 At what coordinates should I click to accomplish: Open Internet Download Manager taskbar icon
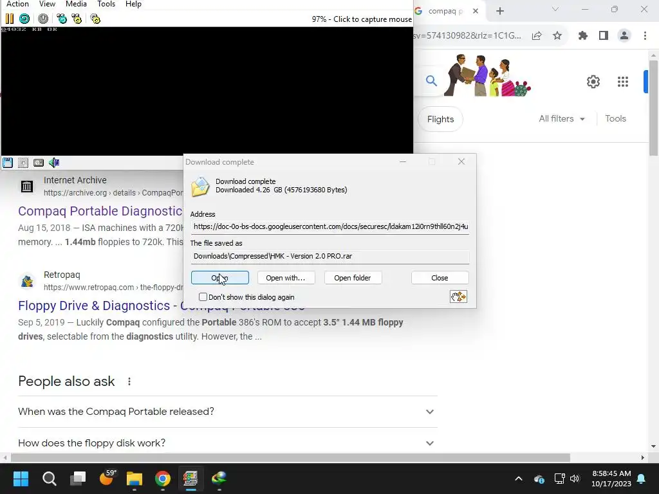[219, 479]
